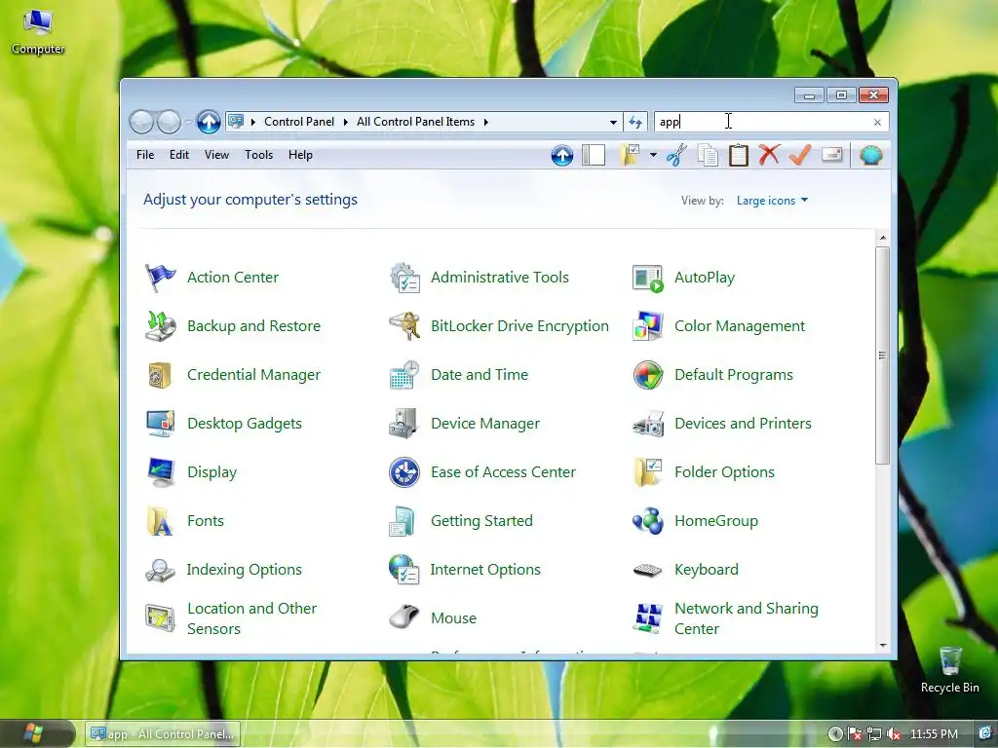
Task: Open Ease of Access Center
Action: tap(482, 472)
